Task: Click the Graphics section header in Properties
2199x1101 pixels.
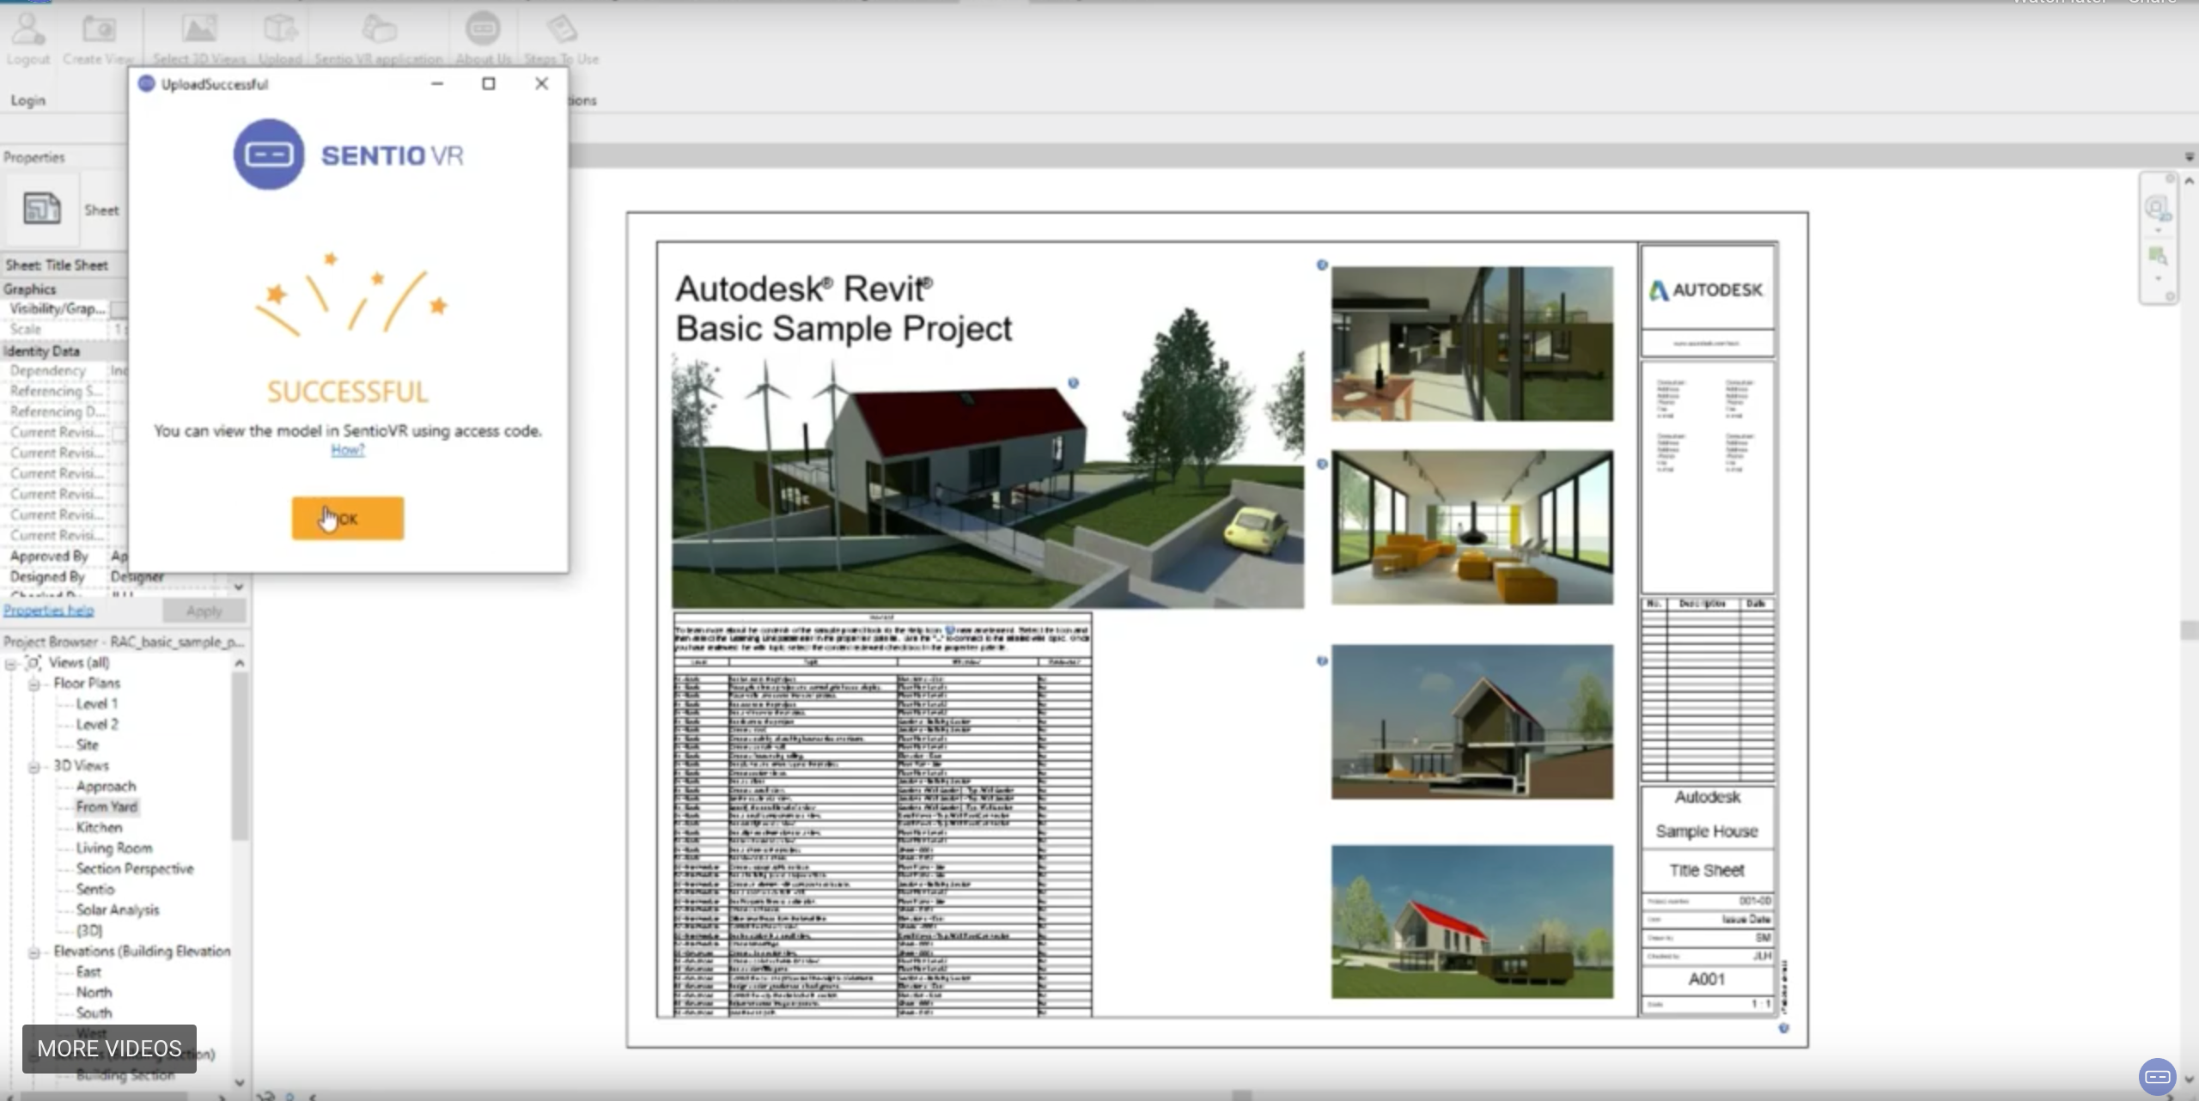Action: coord(64,289)
